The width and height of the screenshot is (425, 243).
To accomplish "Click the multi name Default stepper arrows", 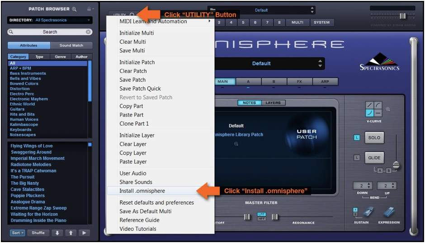I will [312, 10].
